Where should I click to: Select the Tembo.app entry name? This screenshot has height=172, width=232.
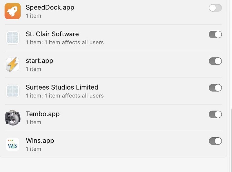coord(43,114)
